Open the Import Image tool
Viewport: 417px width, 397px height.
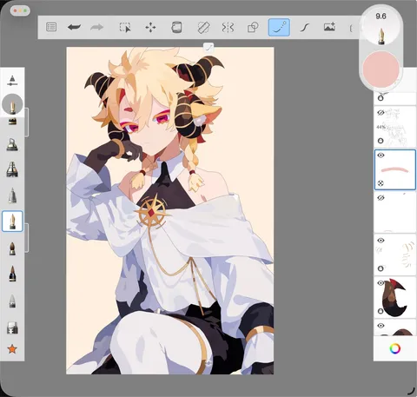(x=329, y=27)
